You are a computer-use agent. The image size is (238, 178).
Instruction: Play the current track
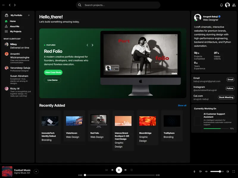click(x=119, y=170)
